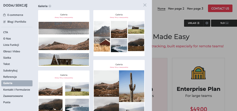The width and height of the screenshot is (237, 111).
Task: Go to the Home page link
Action: (x=161, y=9)
